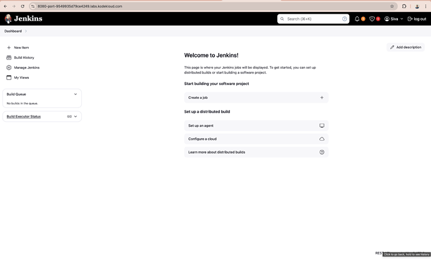
Task: Click the Manage Jenkins gear icon
Action: (9, 67)
